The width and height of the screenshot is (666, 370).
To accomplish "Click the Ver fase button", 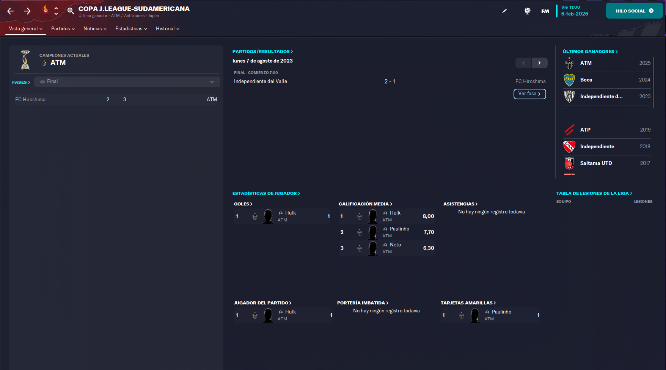I will click(x=529, y=94).
